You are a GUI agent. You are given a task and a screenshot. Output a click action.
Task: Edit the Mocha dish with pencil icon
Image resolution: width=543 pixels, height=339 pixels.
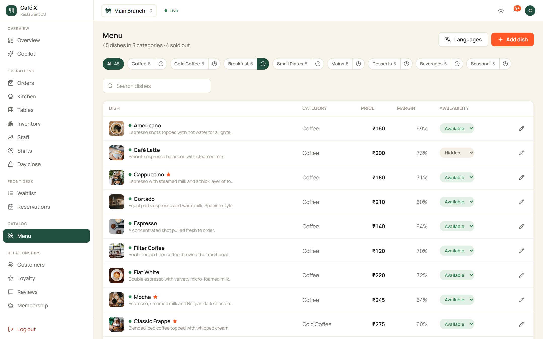(521, 300)
